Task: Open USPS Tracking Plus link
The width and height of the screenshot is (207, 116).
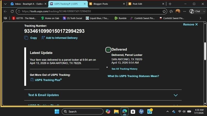Action: click(46, 80)
